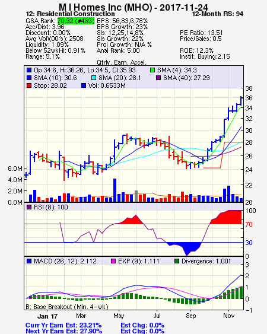The image size is (267, 334).
Task: Click the Liquidity: 1.09% text
Action: pos(47,44)
